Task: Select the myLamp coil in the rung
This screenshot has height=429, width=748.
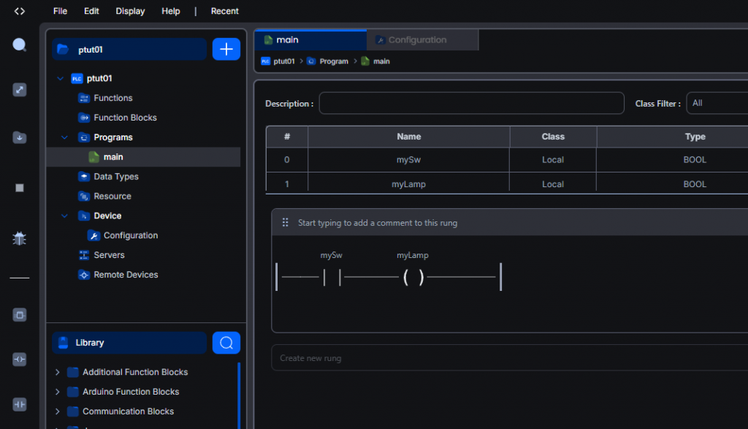Action: click(x=413, y=278)
